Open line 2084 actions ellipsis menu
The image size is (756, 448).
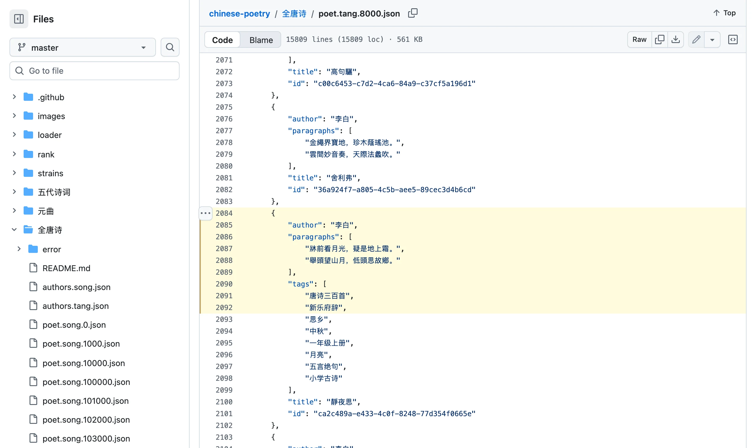[206, 213]
